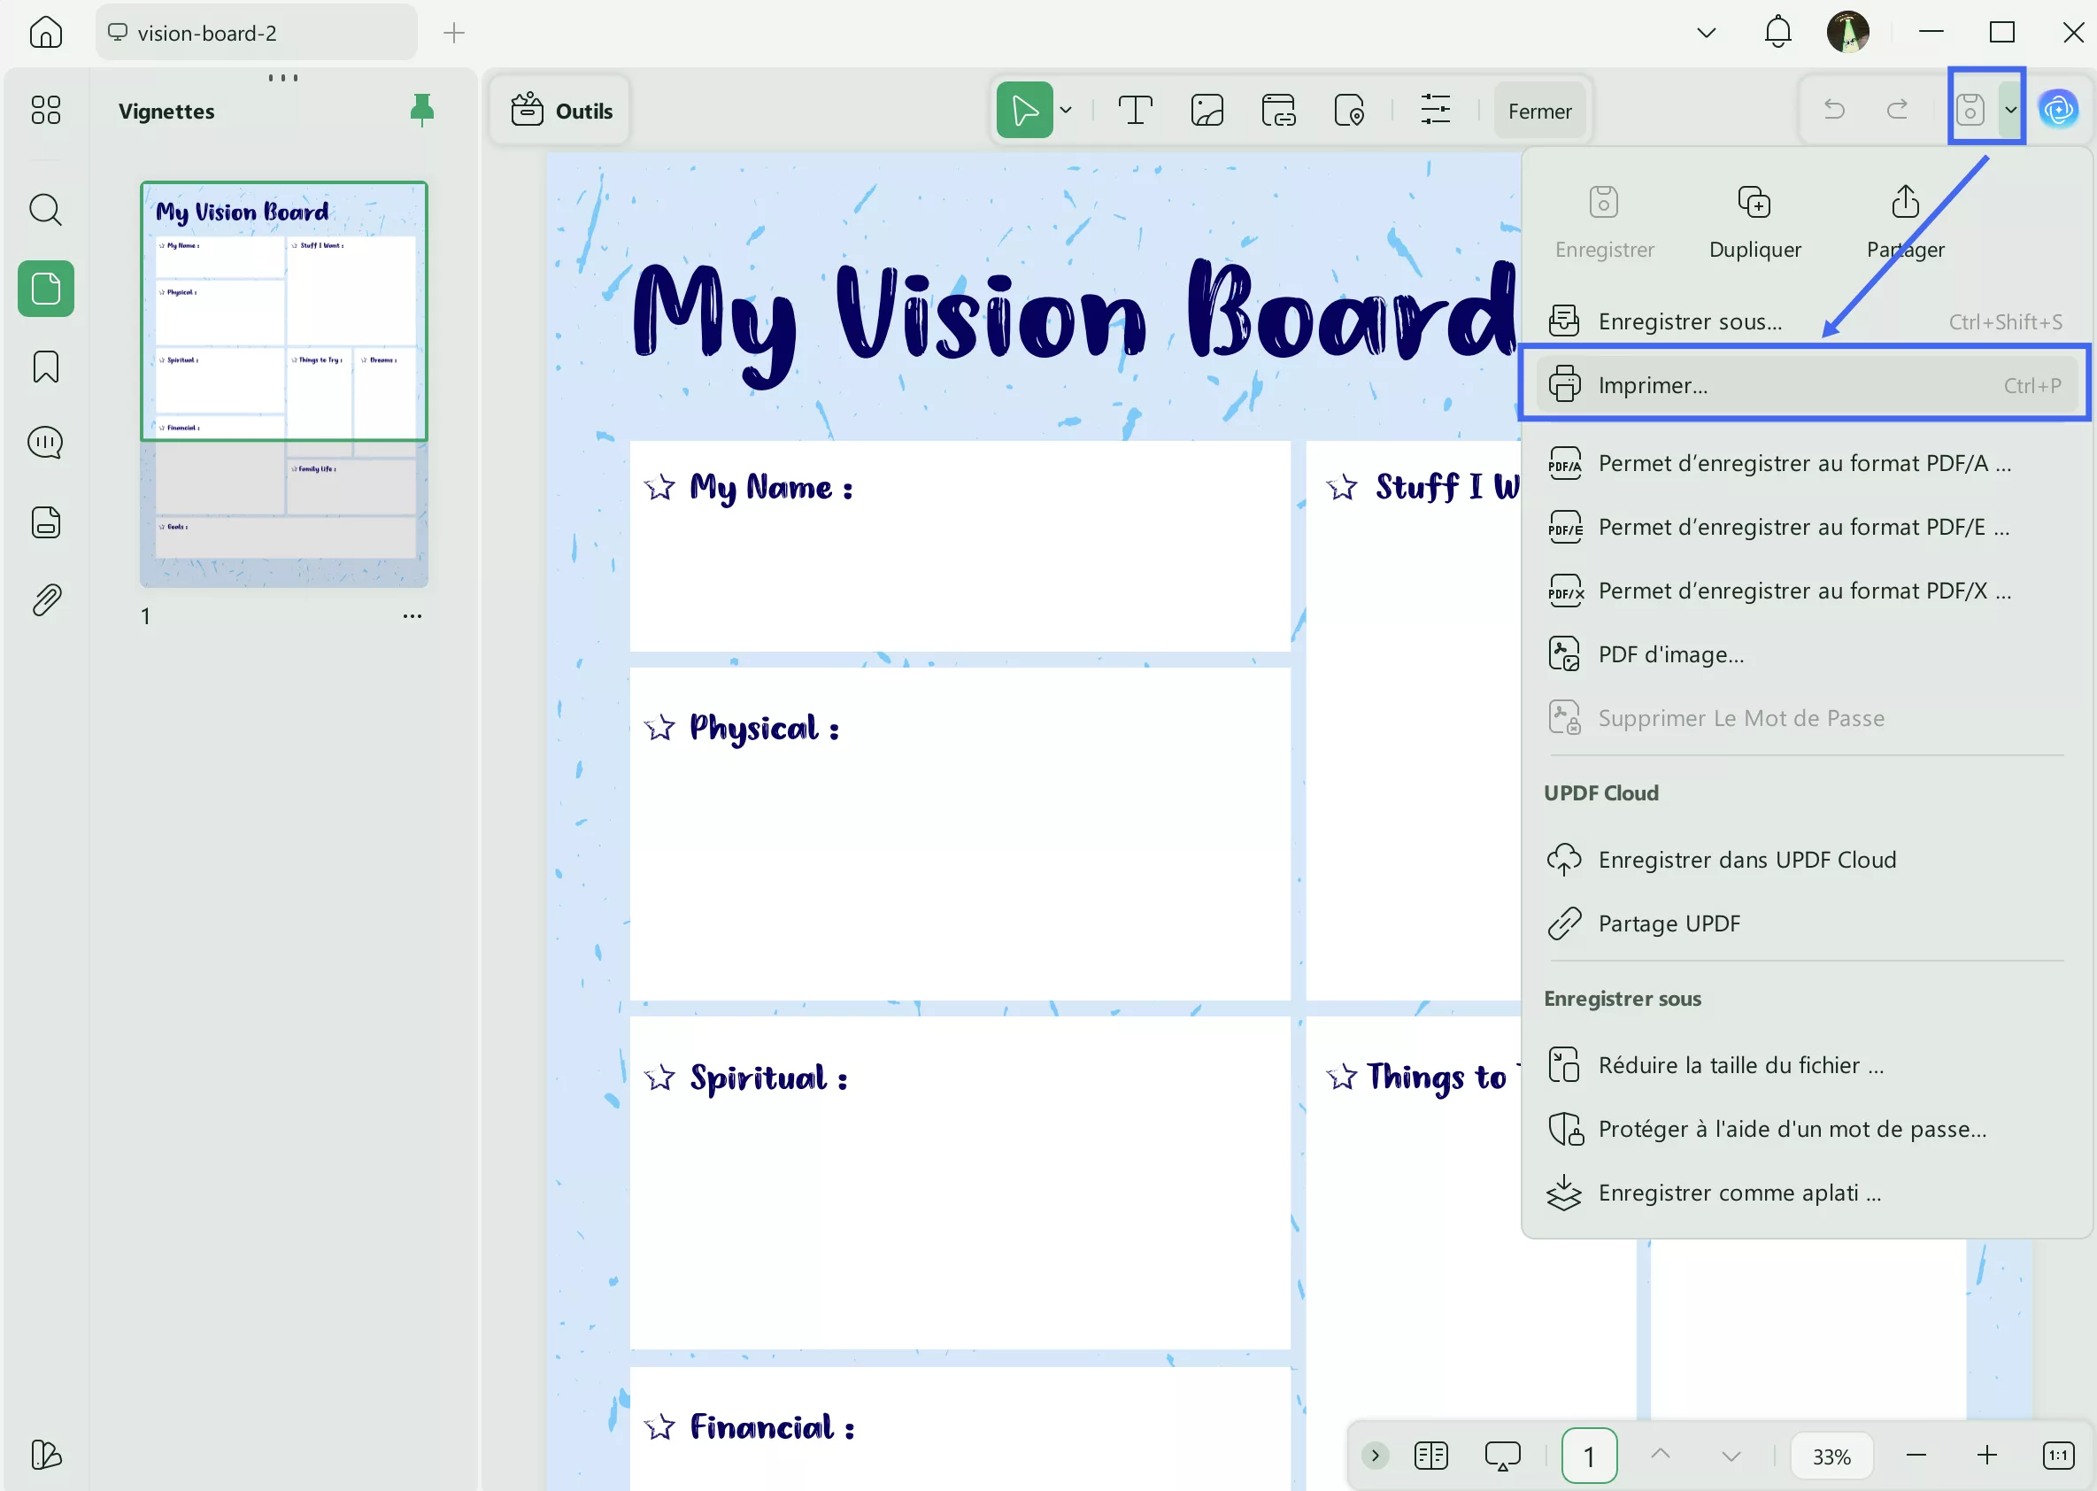
Task: Open the tab list chevron in title bar
Action: pyautogui.click(x=1706, y=33)
